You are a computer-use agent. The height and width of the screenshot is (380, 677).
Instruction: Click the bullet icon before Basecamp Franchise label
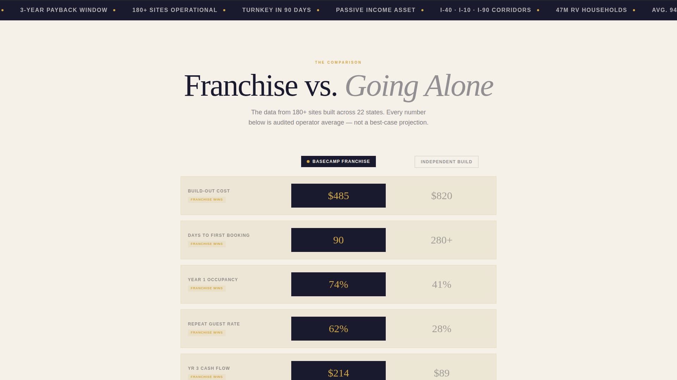(307, 161)
